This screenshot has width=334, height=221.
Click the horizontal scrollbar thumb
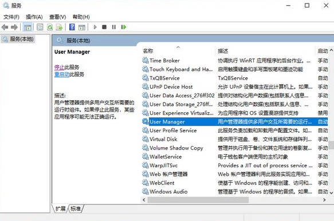click(198, 200)
